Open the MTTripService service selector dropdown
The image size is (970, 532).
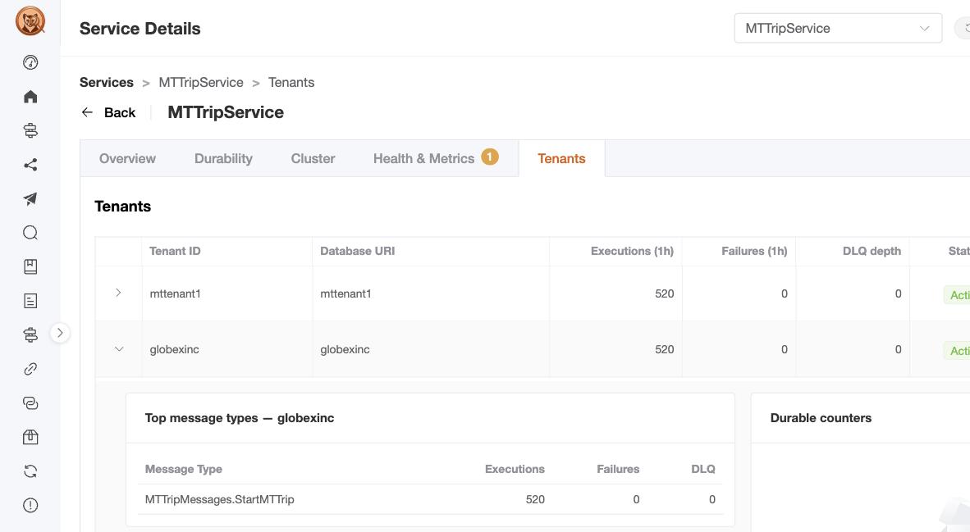[838, 29]
